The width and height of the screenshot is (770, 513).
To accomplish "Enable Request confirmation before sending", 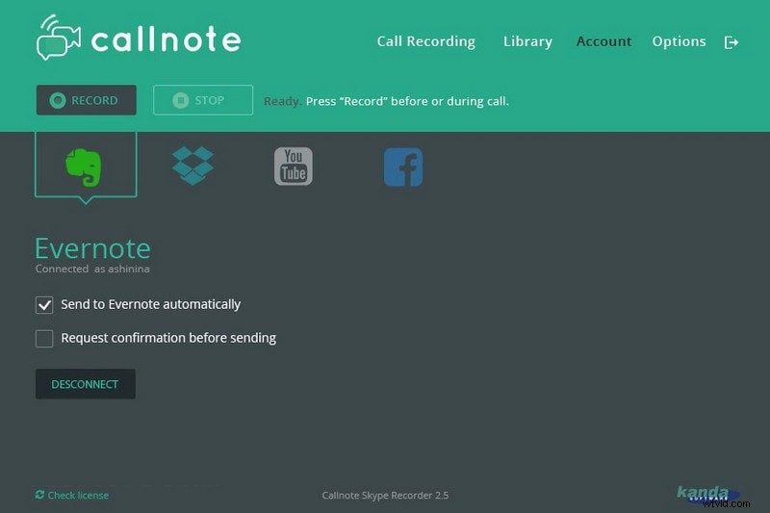I will (44, 338).
